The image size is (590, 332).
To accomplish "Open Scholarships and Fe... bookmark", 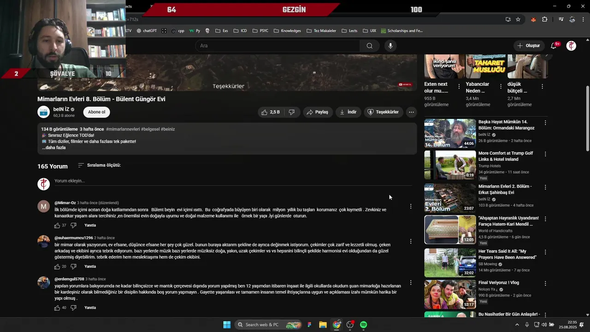I will pyautogui.click(x=401, y=31).
